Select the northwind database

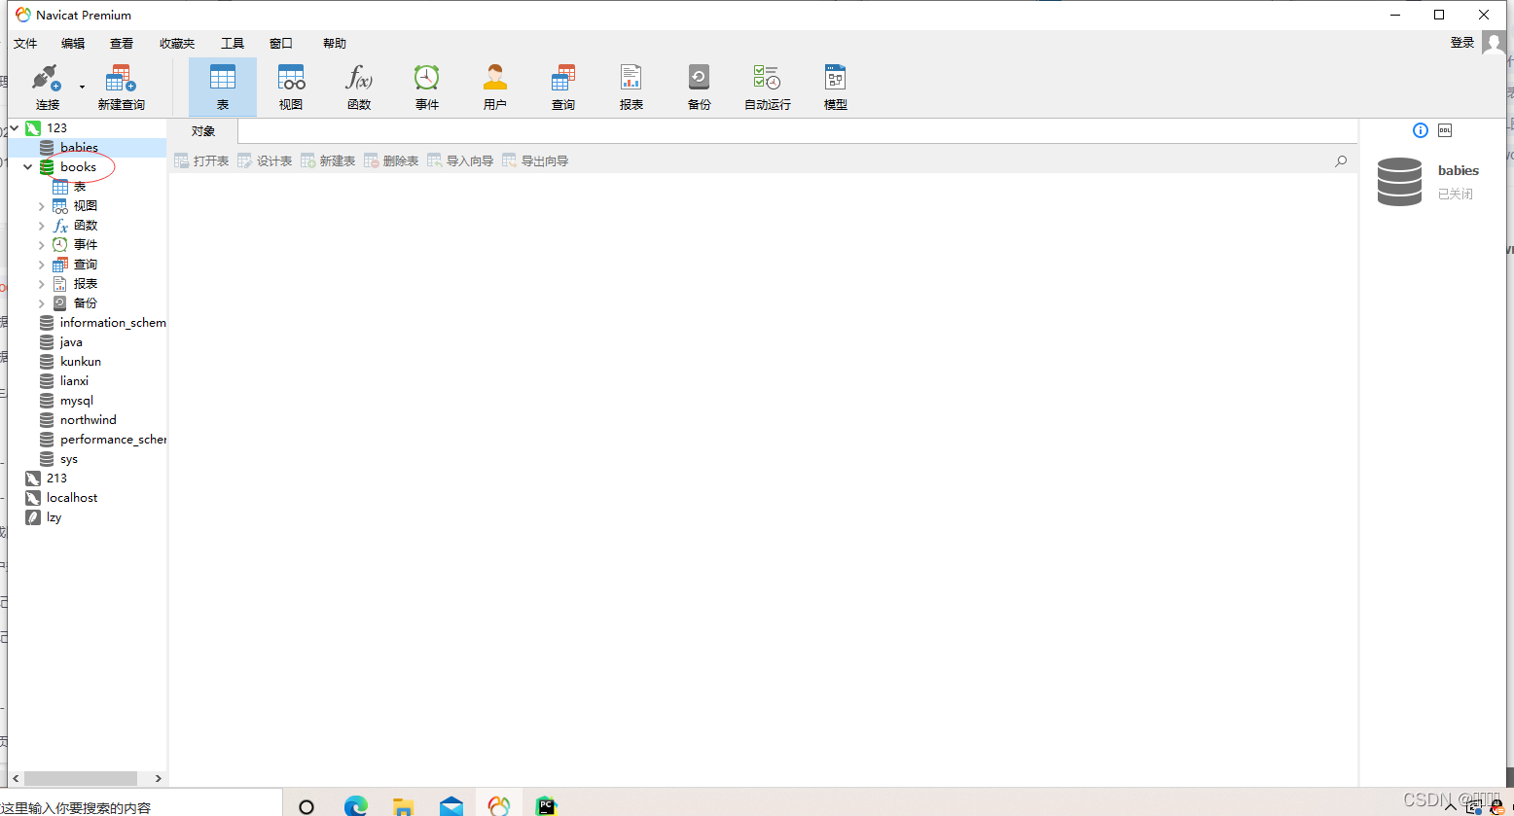tap(88, 420)
